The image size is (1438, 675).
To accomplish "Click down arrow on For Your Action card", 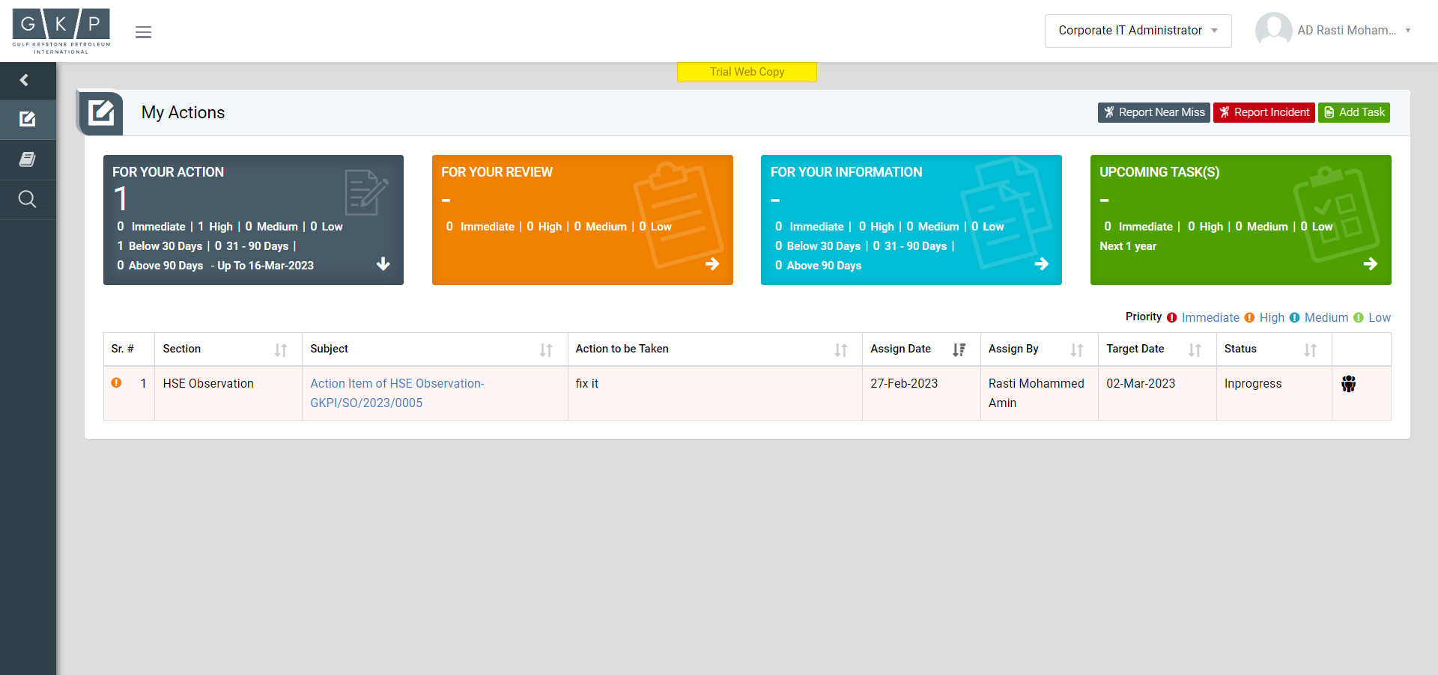I will [x=383, y=264].
